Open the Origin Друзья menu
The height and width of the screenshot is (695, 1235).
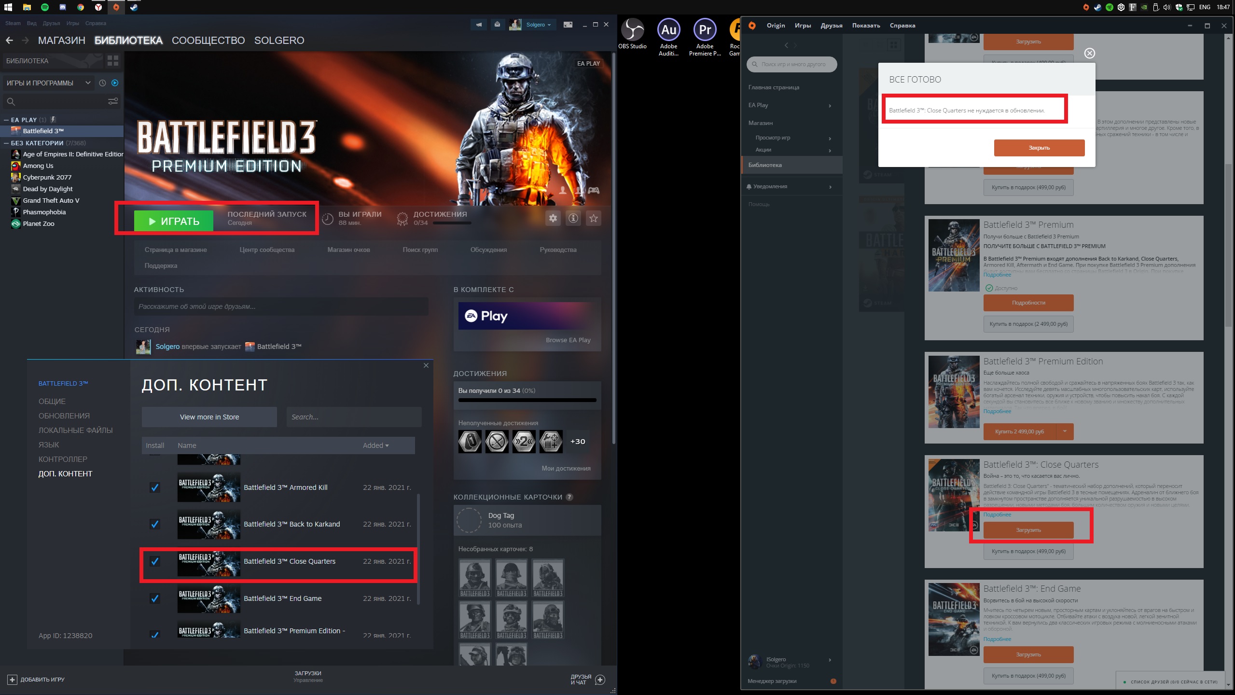[831, 26]
